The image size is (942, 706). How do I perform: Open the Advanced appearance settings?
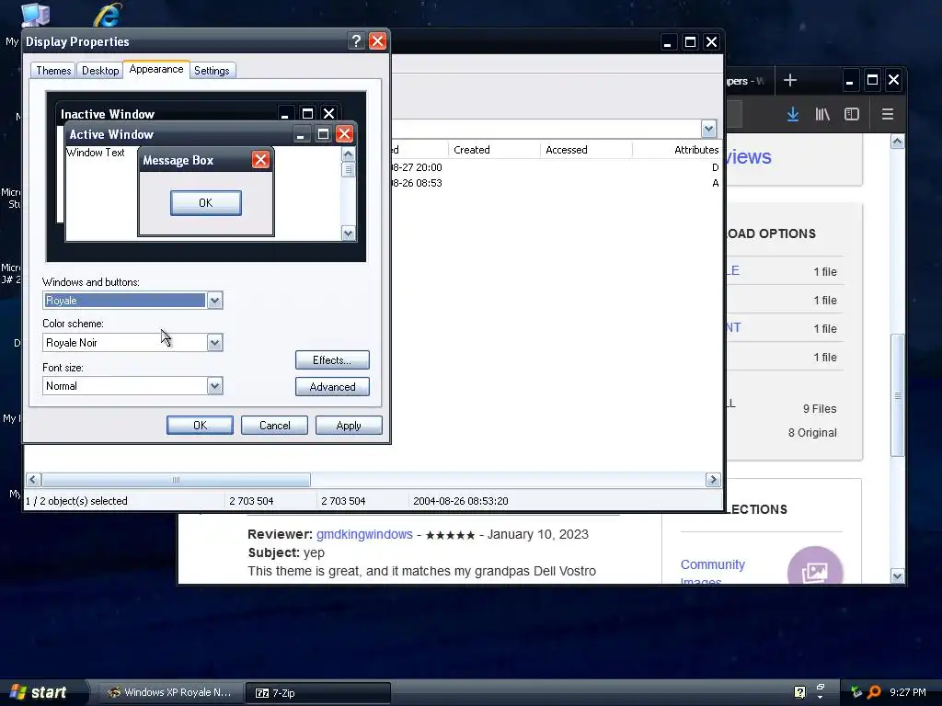[x=332, y=387]
